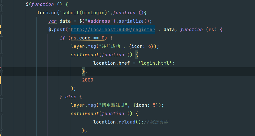Click the underlined rs.code == 0 warning

87,38
